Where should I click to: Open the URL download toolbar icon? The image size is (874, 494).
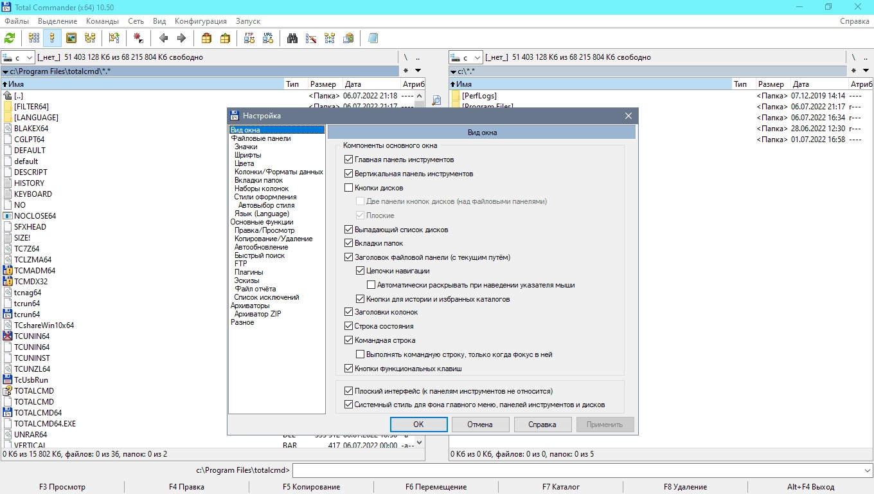click(x=268, y=38)
